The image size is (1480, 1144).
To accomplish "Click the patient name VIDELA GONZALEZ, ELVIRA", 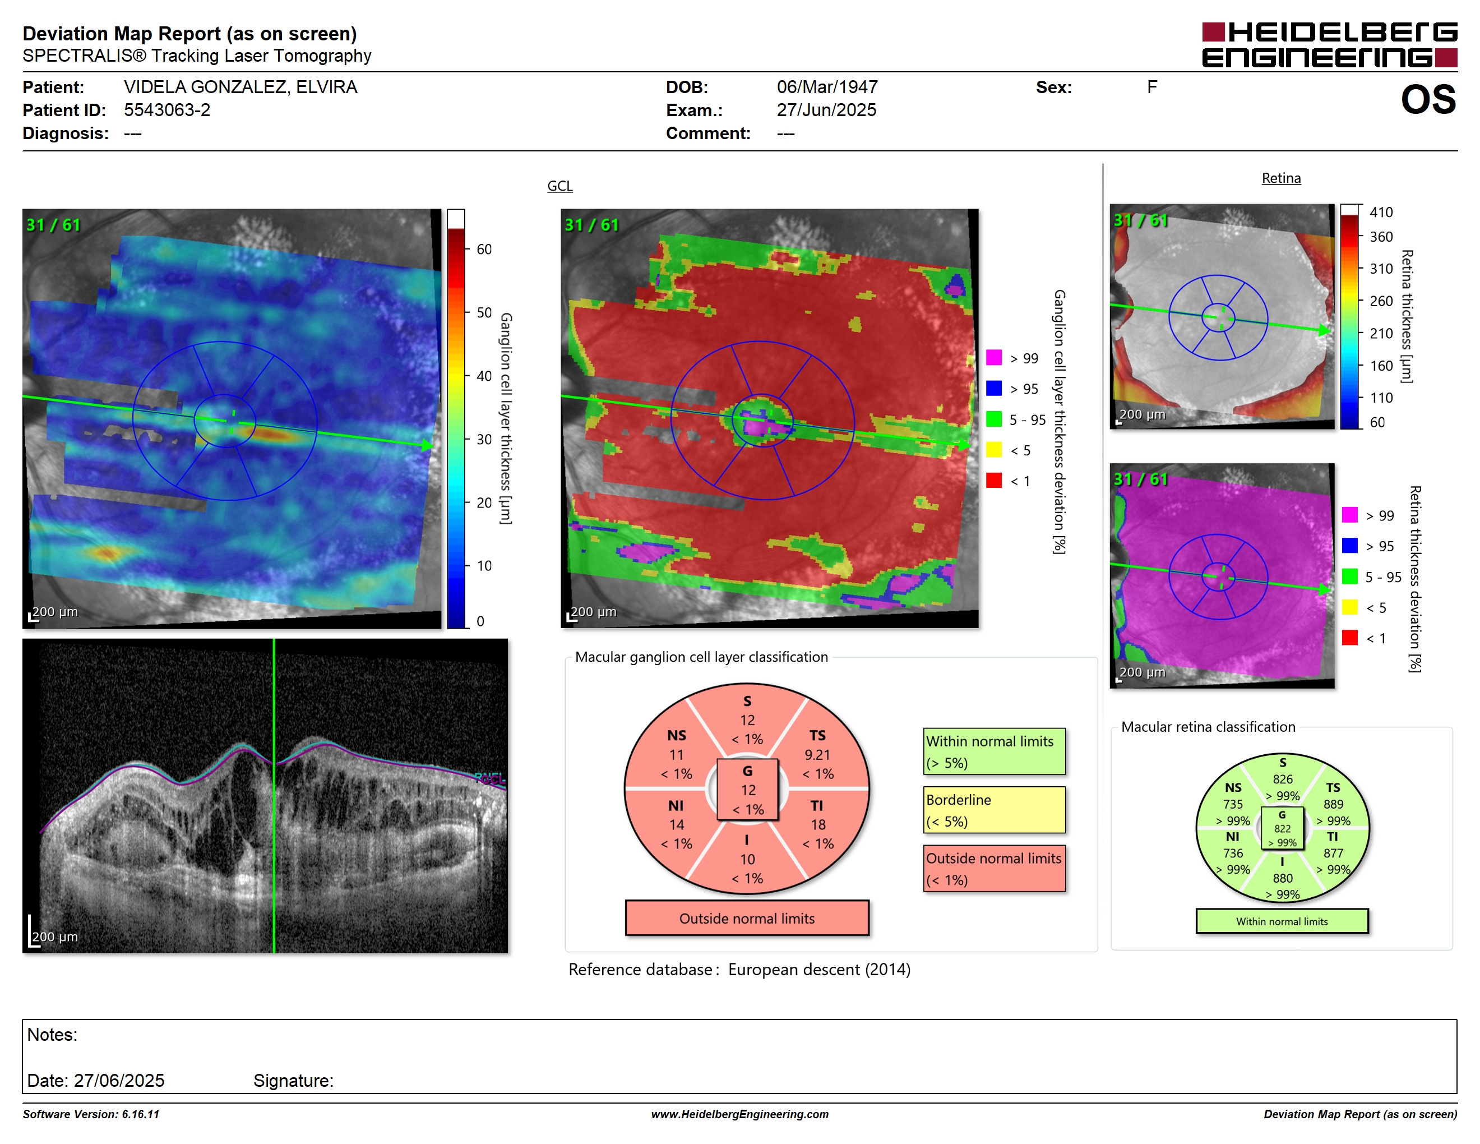I will pyautogui.click(x=240, y=87).
